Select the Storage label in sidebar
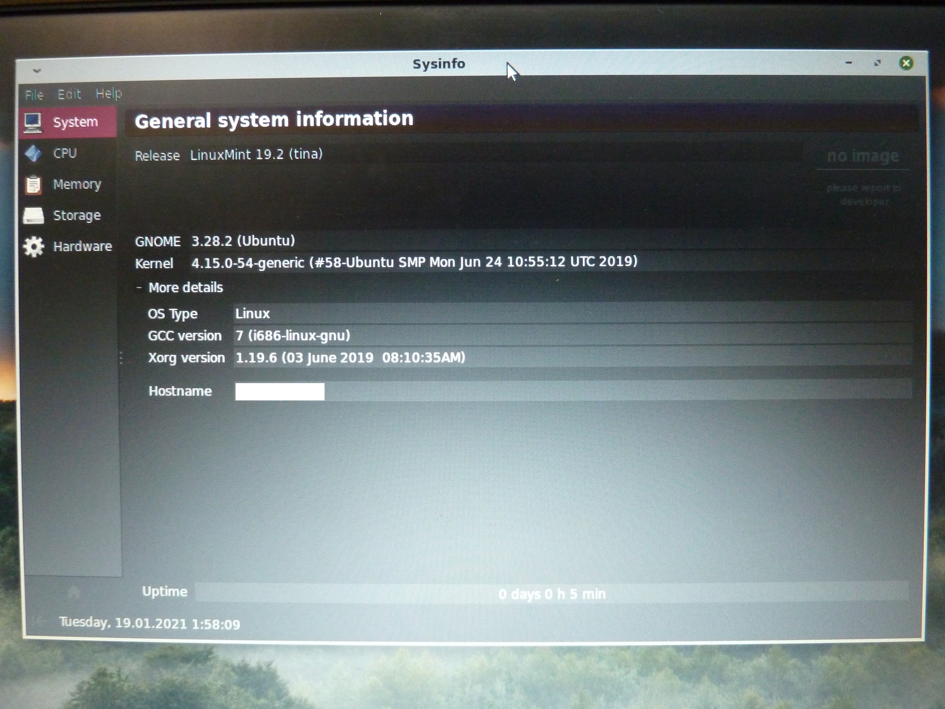Viewport: 945px width, 709px height. 77,215
